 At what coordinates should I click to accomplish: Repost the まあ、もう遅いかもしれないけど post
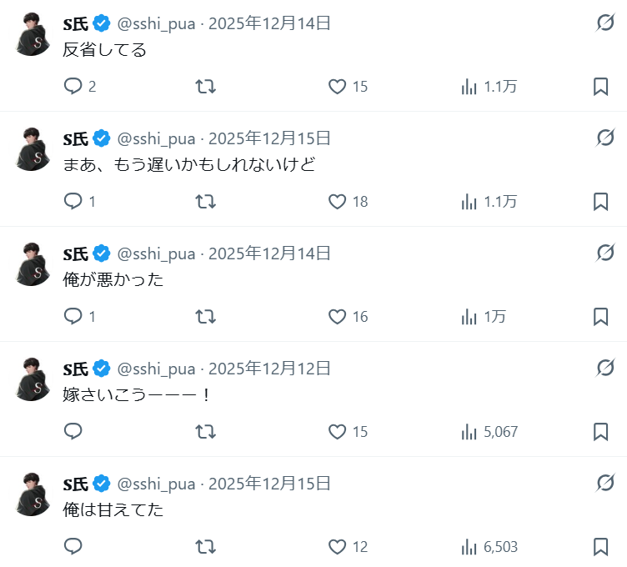tap(205, 202)
